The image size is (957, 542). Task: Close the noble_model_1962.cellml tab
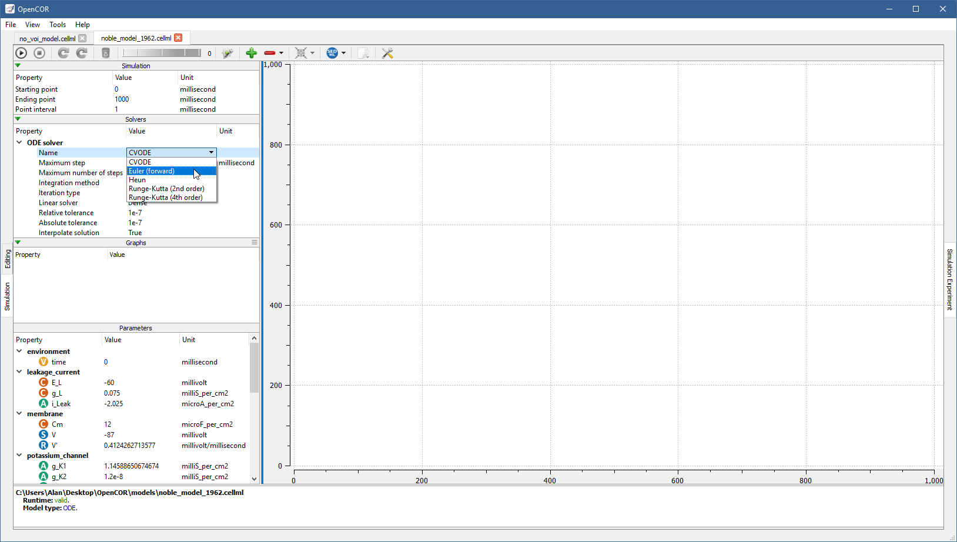(x=178, y=38)
